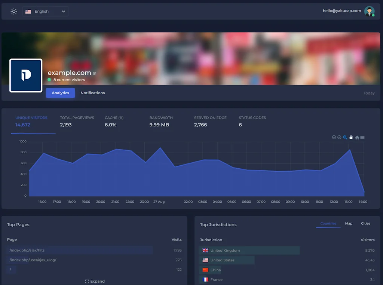The height and width of the screenshot is (285, 383).
Task: Open the chart hamburger menu
Action: click(362, 138)
